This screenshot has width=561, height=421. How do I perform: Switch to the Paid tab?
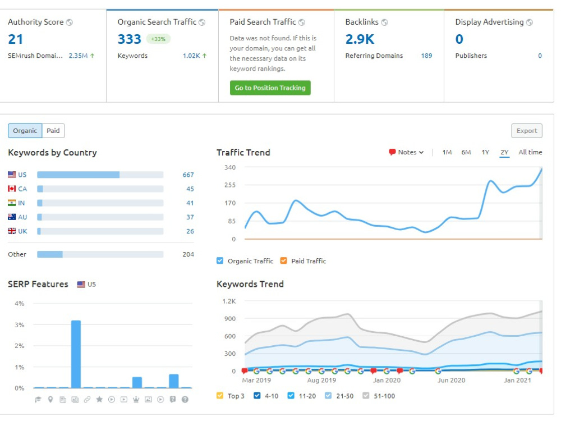click(x=53, y=131)
